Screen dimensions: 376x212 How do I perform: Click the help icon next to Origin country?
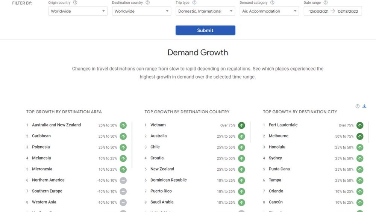(75, 3)
